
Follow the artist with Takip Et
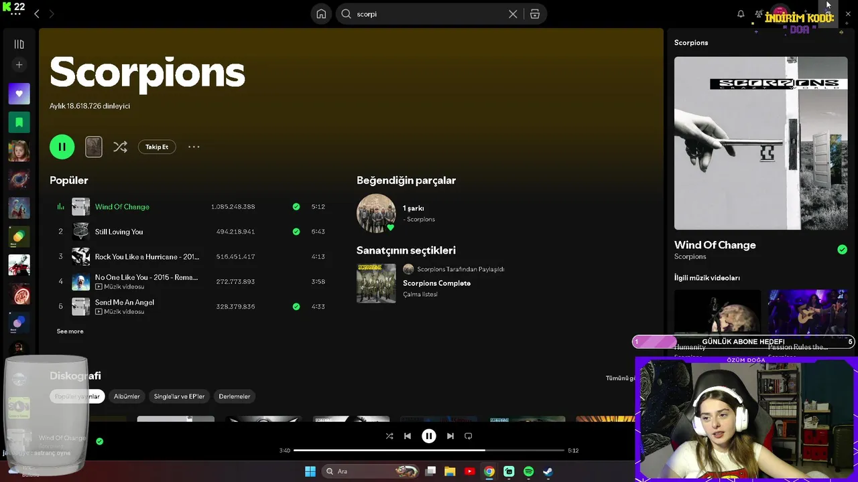tap(157, 147)
